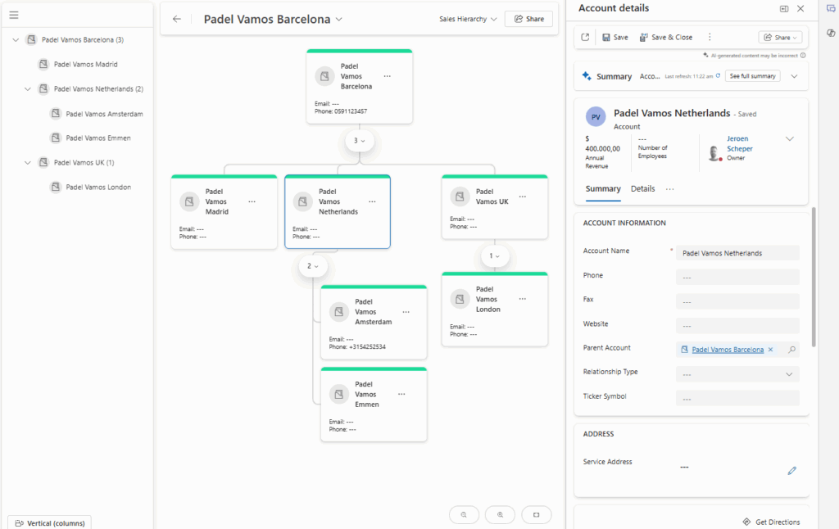Viewport: 839px width, 529px height.
Task: Click the back arrow beside Padel Vamos Barcelona
Action: pos(177,19)
